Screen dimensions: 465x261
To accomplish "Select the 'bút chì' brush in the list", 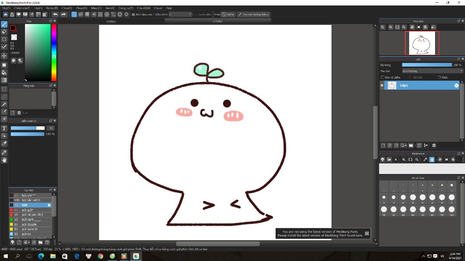I will tap(30, 195).
